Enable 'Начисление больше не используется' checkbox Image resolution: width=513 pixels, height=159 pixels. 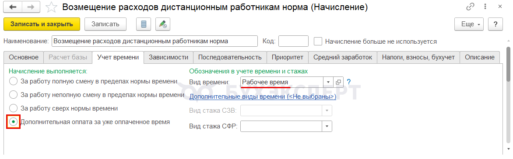(x=318, y=41)
